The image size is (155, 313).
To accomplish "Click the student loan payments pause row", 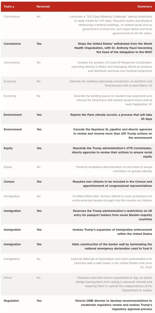I will pos(77,100).
